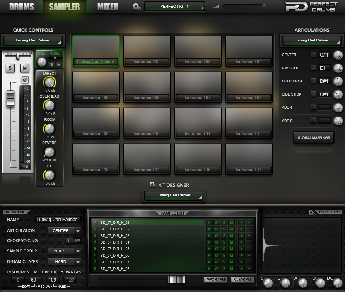
Task: Open the Articulation CENTER dropdown
Action: pyautogui.click(x=65, y=231)
